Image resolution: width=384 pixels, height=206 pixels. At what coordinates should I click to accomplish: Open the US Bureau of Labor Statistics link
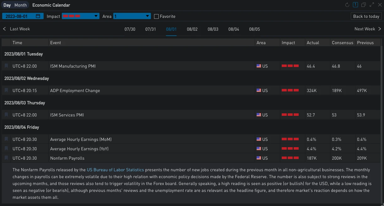pyautogui.click(x=115, y=170)
